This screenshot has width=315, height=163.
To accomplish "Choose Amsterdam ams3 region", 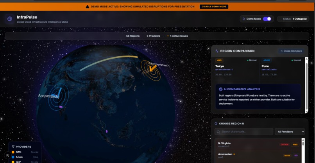I will click(x=258, y=156).
